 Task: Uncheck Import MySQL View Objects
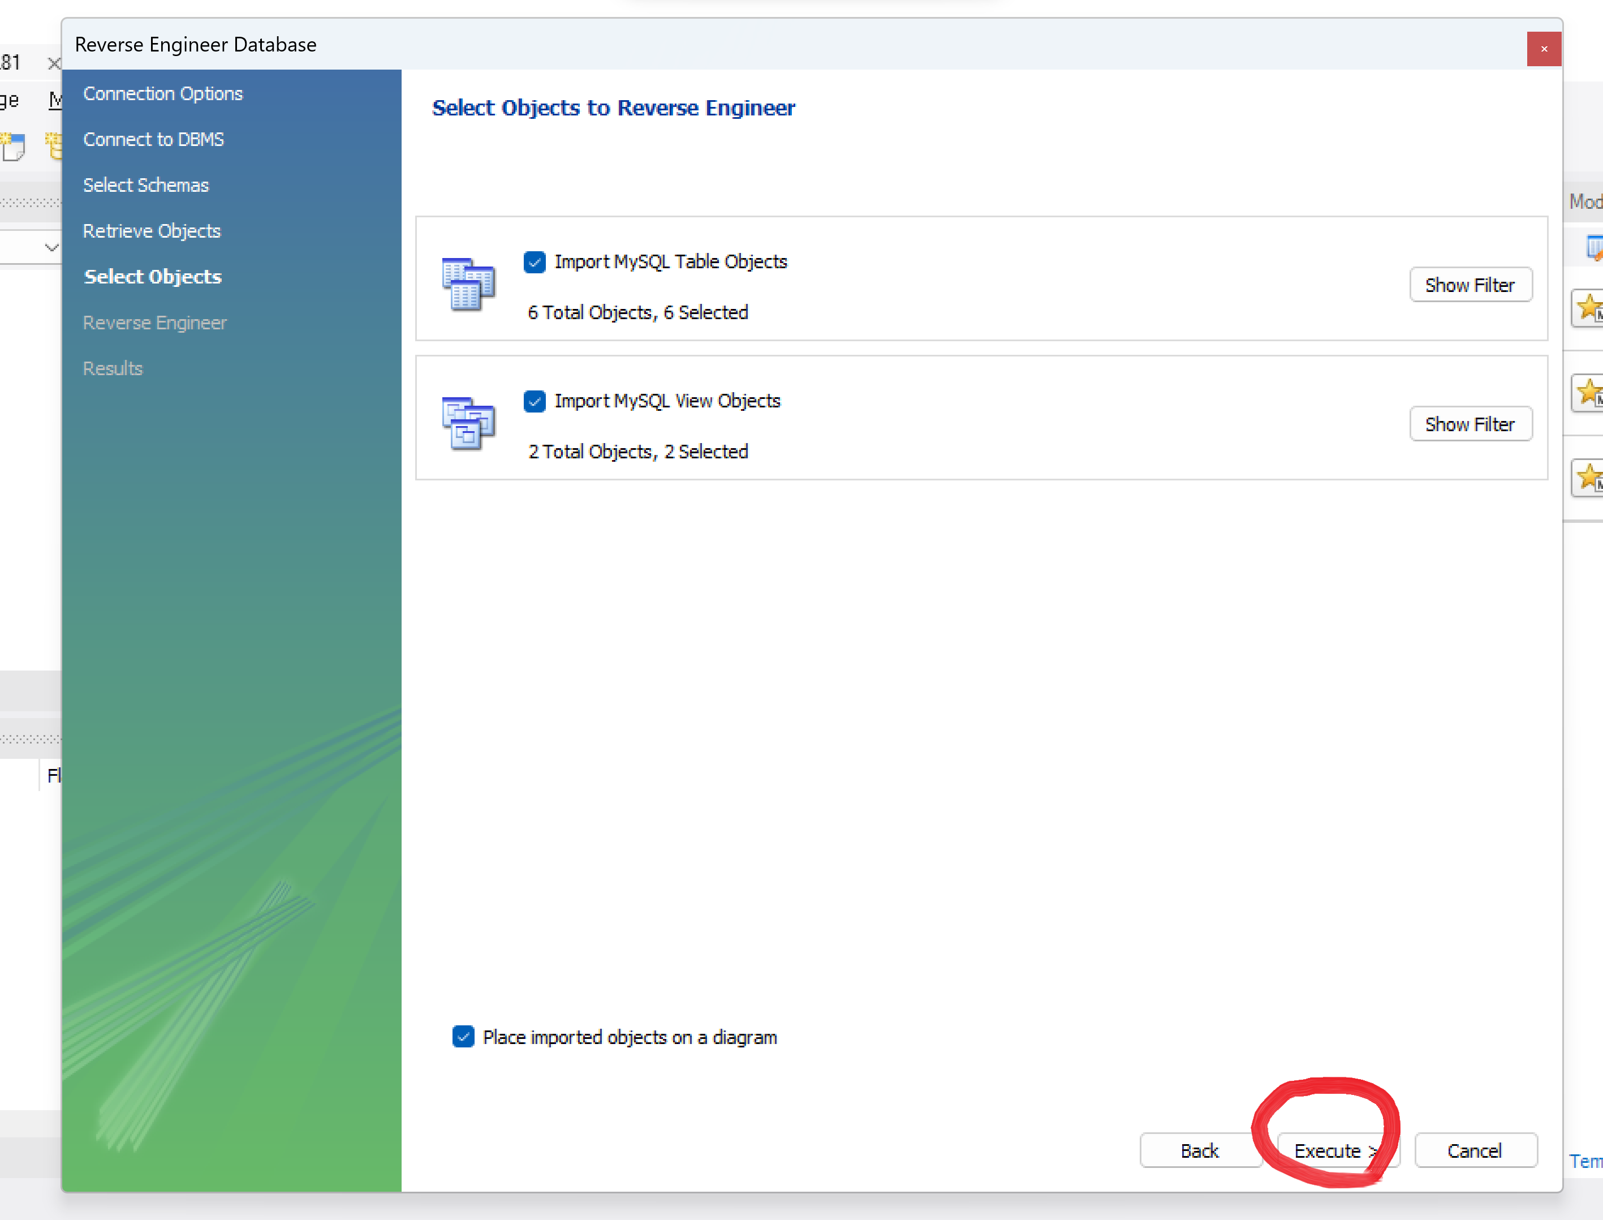click(535, 402)
